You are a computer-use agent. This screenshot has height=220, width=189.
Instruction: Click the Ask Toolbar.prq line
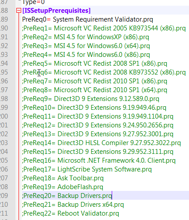pyautogui.click(x=63, y=178)
